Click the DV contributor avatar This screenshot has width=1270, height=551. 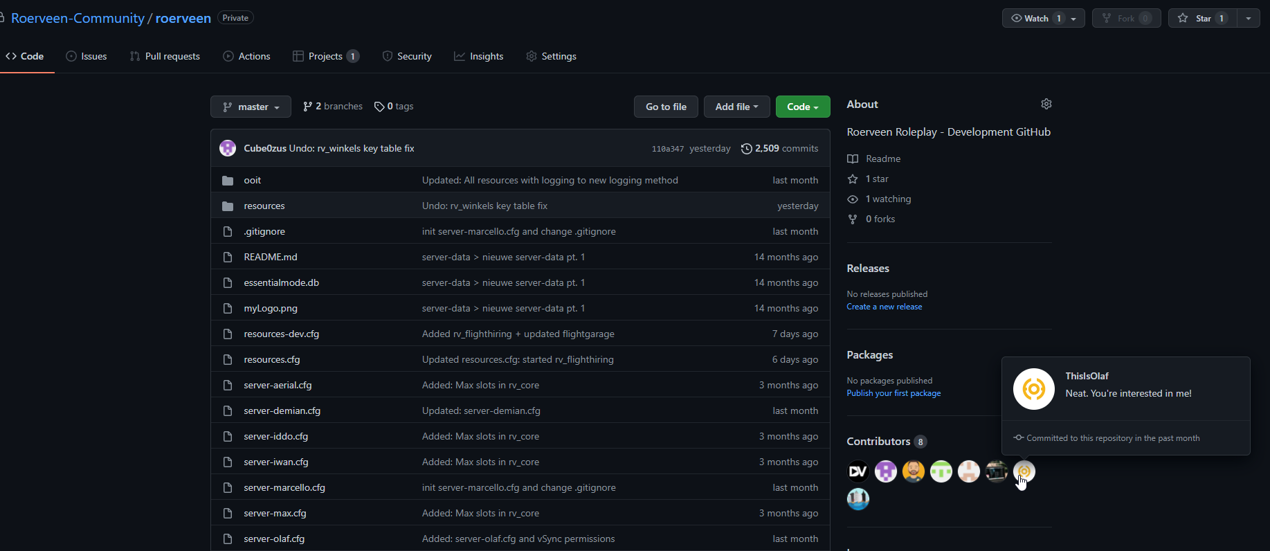coord(858,471)
